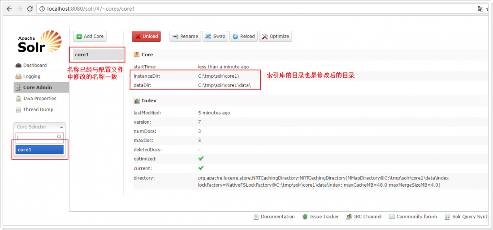Screen dimensions: 493x230
Task: Click the Optimize button label
Action: (279, 36)
